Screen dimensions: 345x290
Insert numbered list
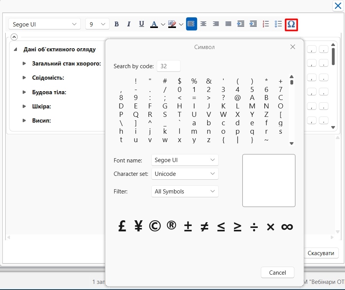pos(265,24)
